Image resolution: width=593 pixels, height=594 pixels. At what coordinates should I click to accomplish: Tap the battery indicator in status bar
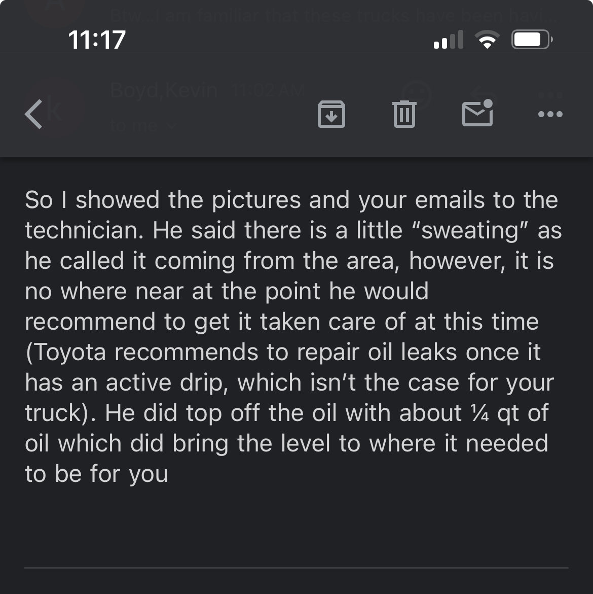[532, 40]
